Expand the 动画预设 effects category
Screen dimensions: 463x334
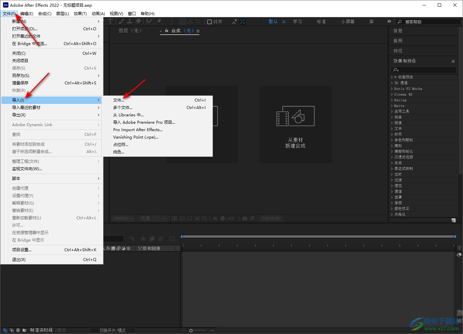tap(392, 77)
